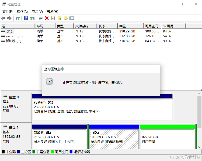Sort by the 可用空间 column header
Image resolution: width=202 pixels, height=161 pixels.
pos(152,26)
